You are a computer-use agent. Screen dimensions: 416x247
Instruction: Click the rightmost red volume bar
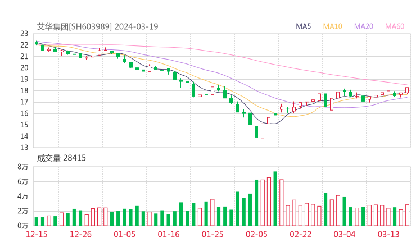407,215
